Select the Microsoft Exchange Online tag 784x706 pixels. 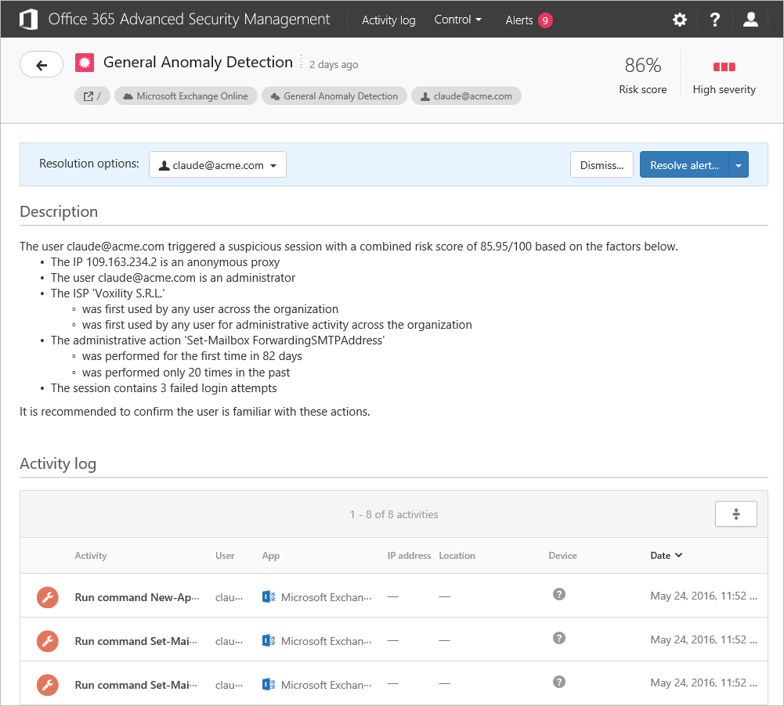(x=186, y=95)
